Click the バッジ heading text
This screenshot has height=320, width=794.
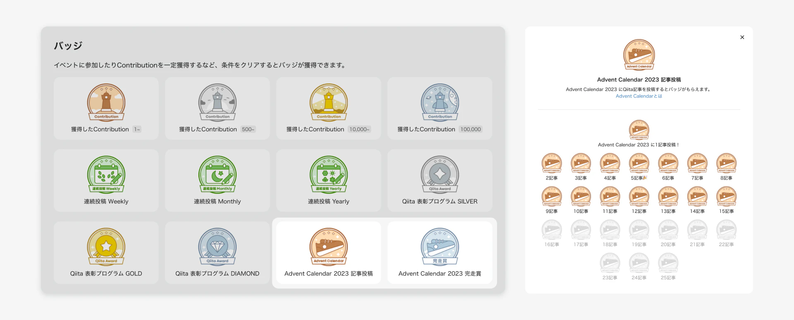68,45
